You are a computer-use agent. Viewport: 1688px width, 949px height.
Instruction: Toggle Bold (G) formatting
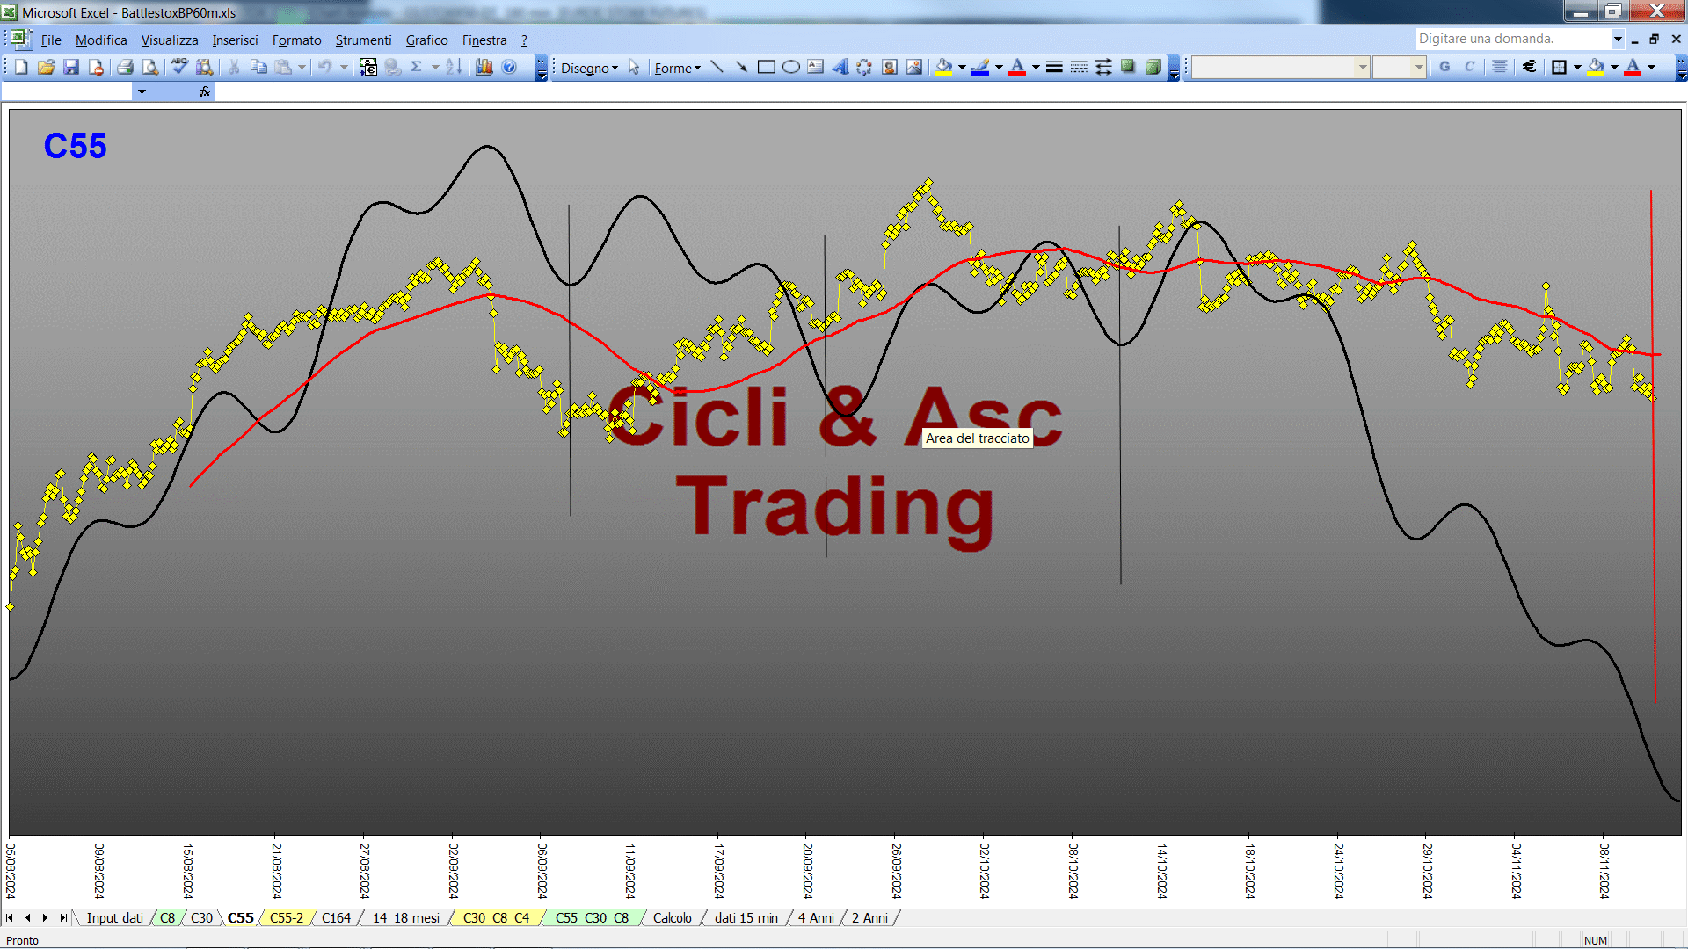pyautogui.click(x=1444, y=67)
